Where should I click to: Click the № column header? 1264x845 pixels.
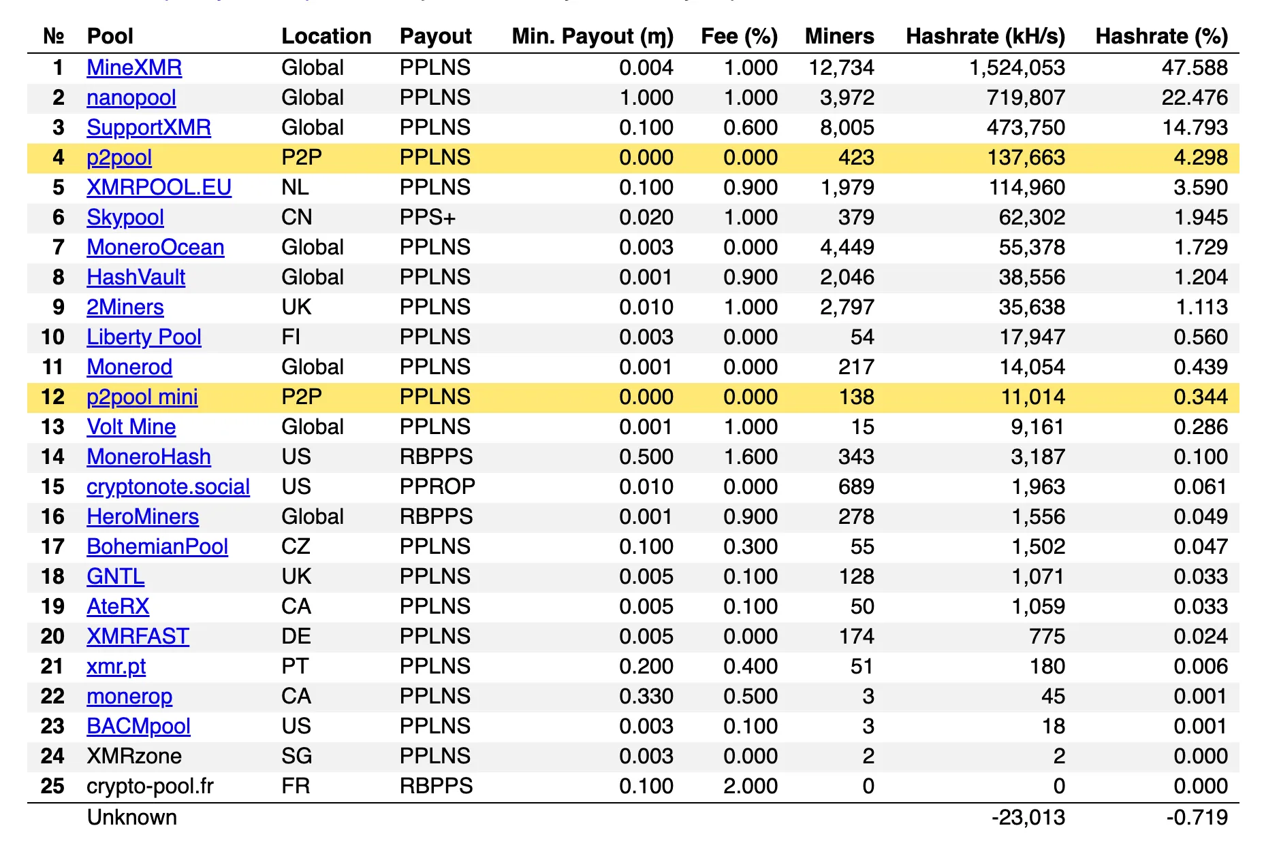point(54,36)
